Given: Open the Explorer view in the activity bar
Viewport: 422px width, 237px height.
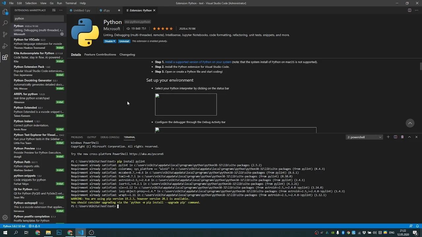Looking at the screenshot, I should 5,12.
